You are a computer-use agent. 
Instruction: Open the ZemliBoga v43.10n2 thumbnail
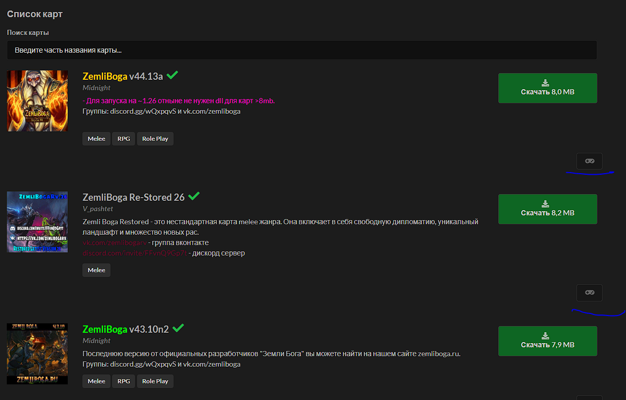point(38,354)
